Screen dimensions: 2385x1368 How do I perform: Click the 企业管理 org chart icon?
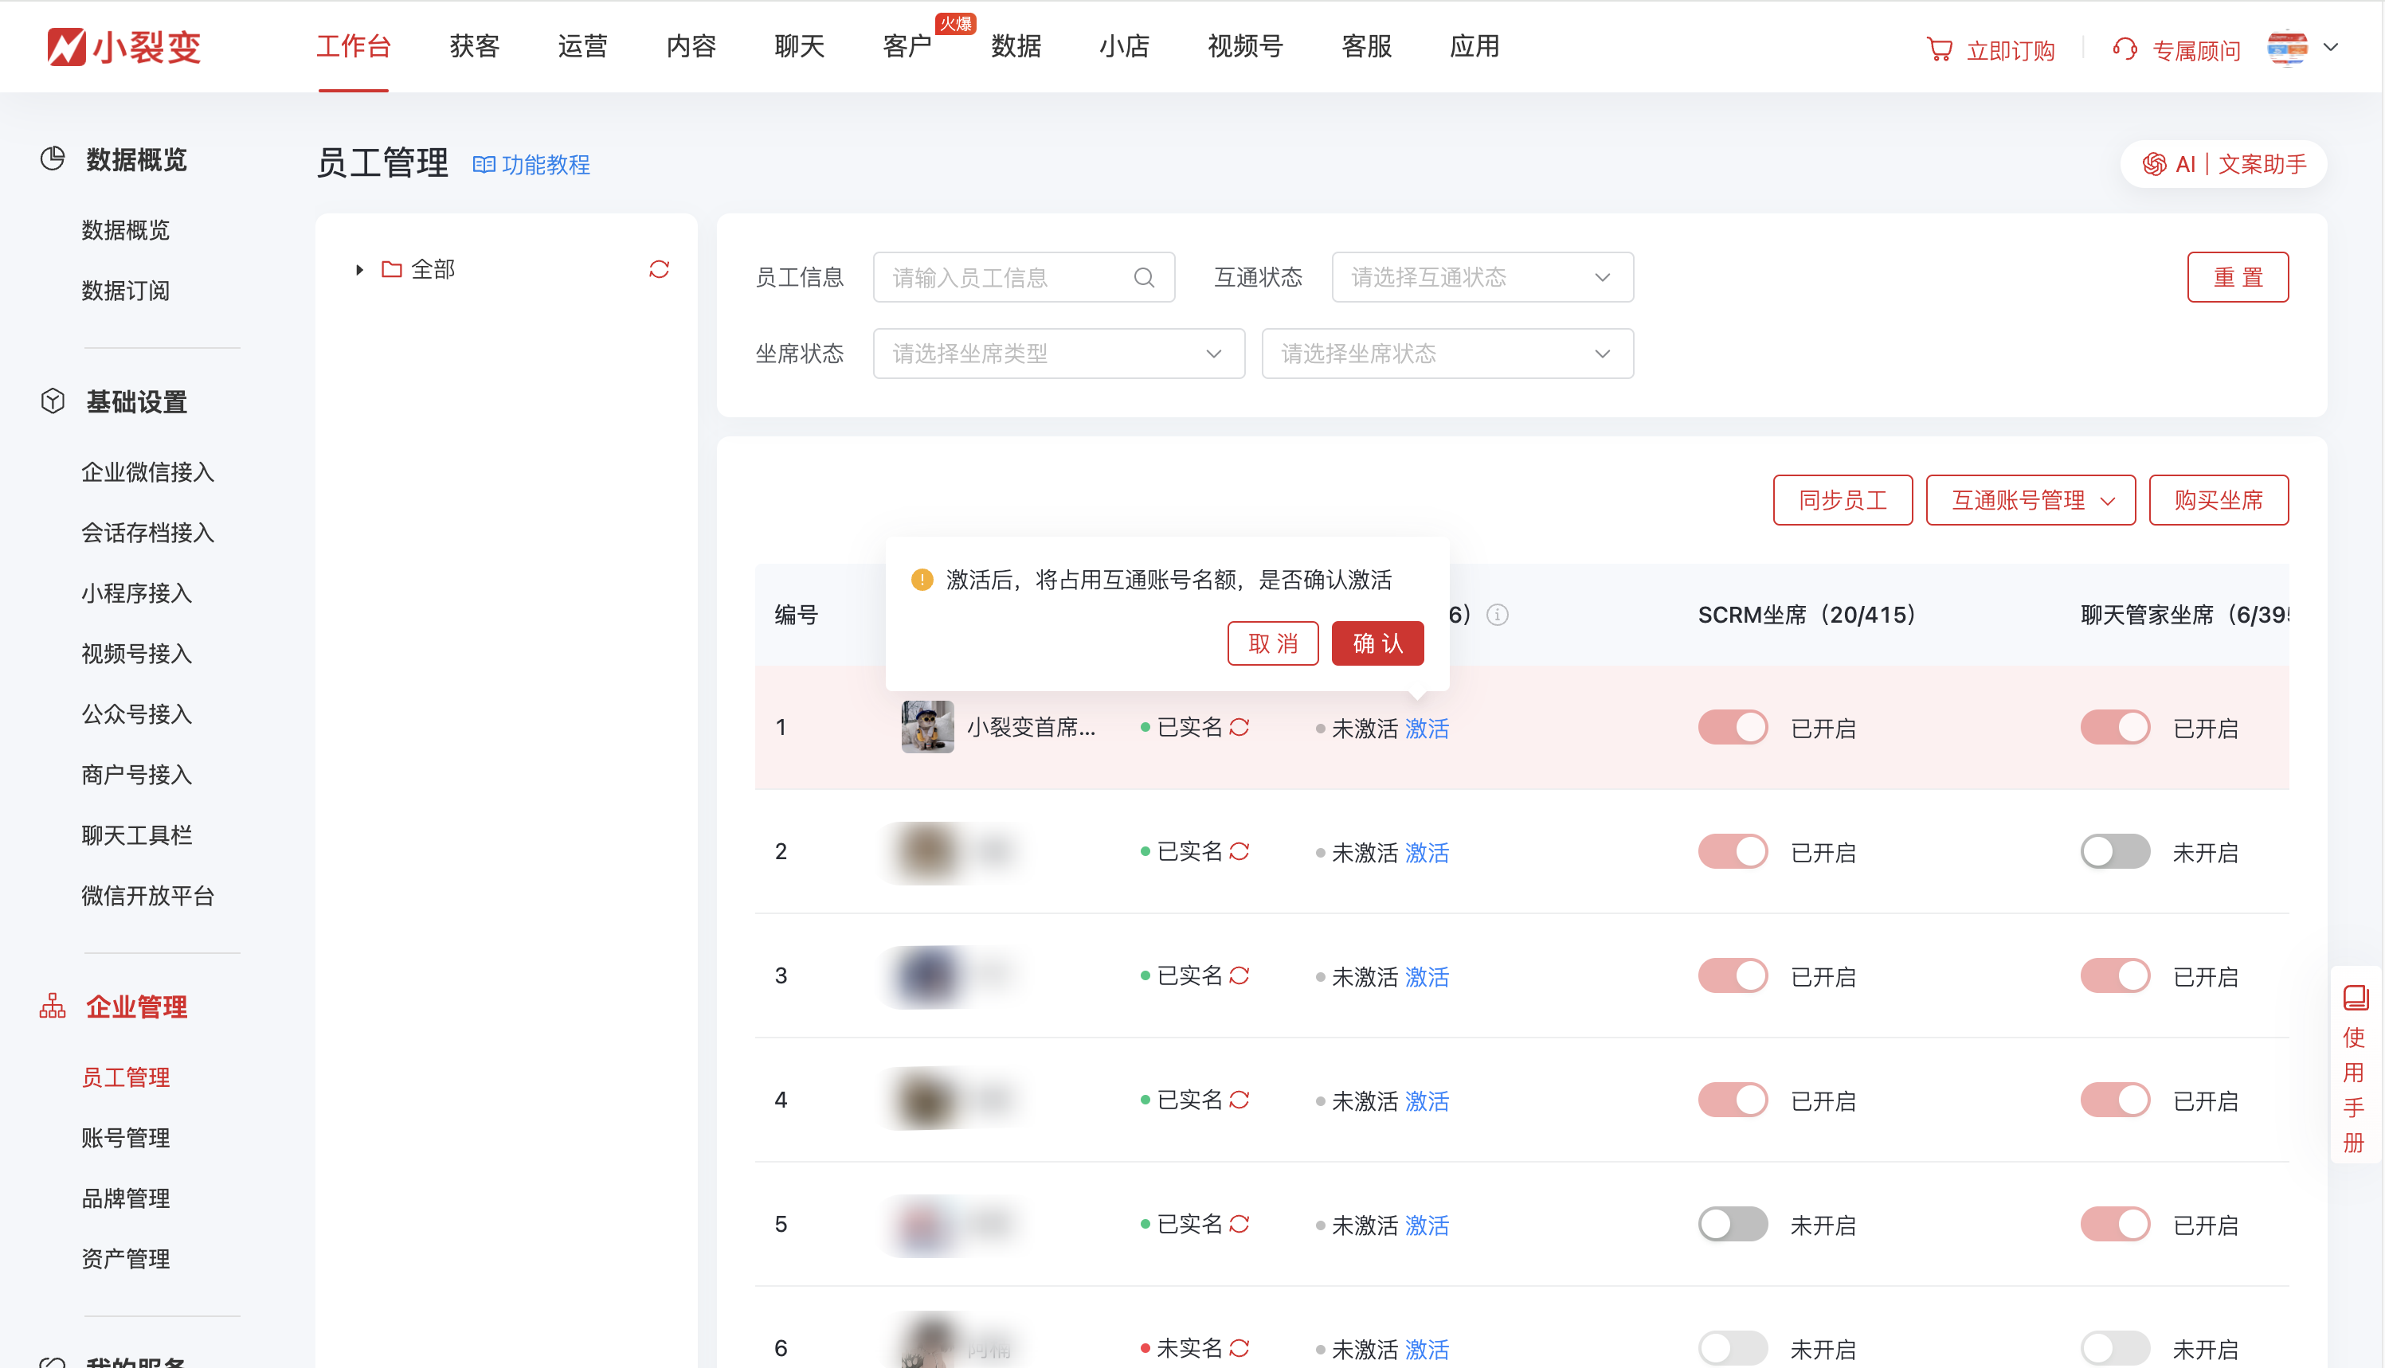[53, 1006]
